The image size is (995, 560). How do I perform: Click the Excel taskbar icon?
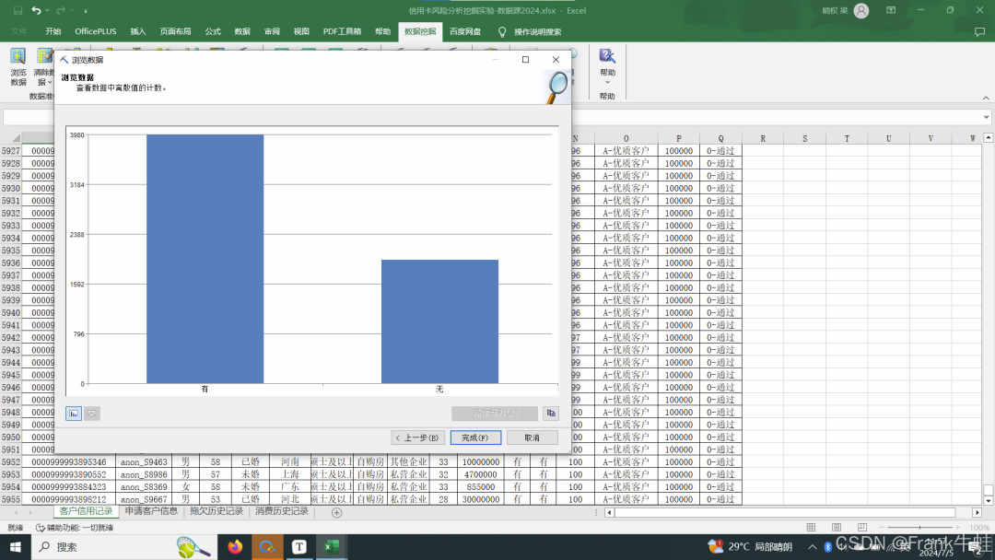331,547
